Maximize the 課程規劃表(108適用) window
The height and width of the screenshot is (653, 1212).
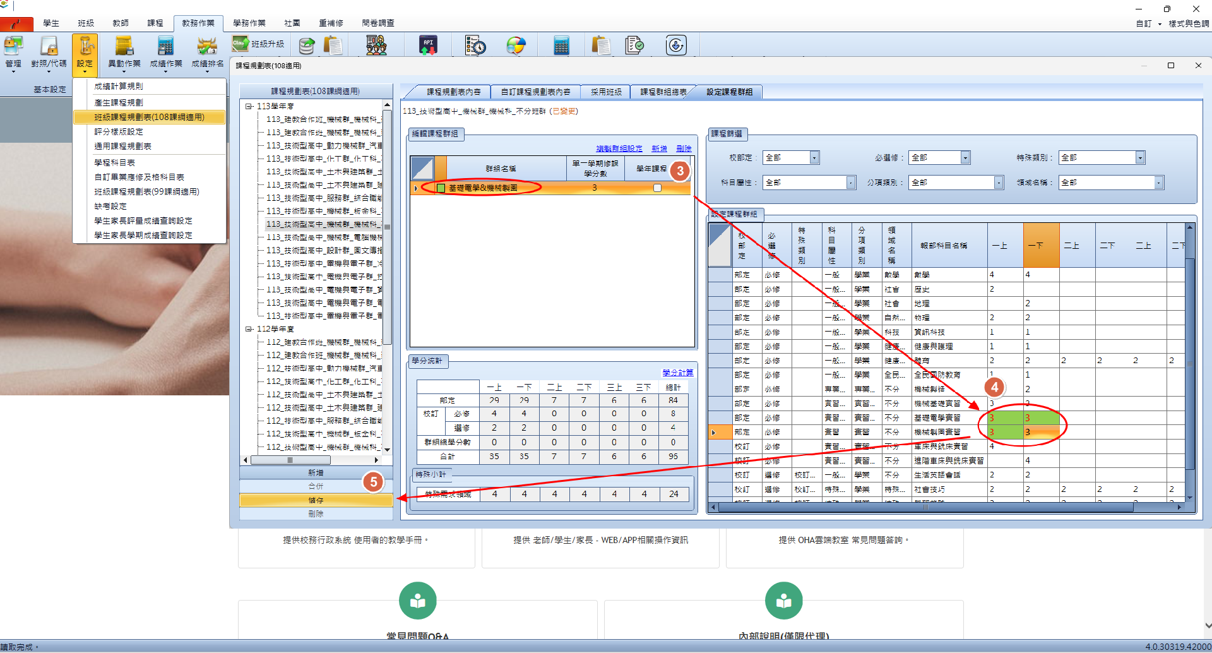(x=1171, y=66)
